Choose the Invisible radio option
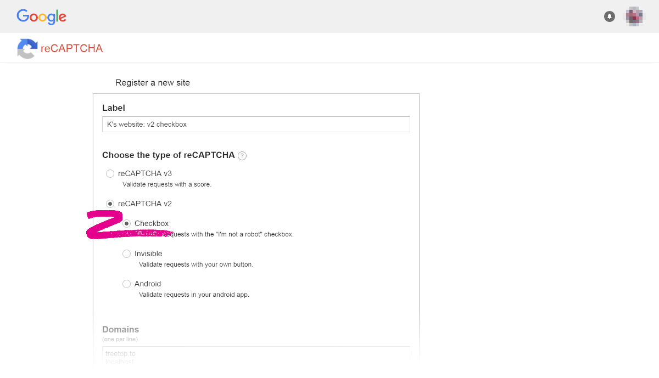The image size is (659, 378). (126, 253)
